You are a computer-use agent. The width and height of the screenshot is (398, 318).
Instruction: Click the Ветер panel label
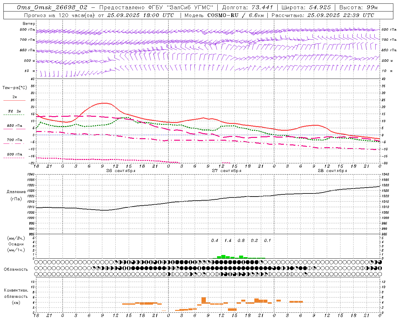click(x=29, y=24)
